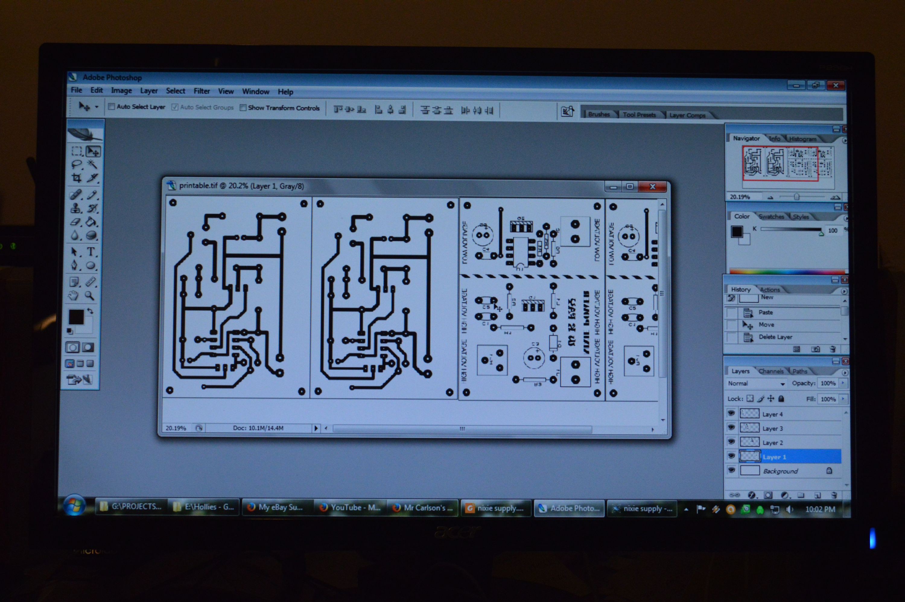Screen dimensions: 905x602
Task: Enable Auto Select Layer checkbox
Action: coord(111,106)
